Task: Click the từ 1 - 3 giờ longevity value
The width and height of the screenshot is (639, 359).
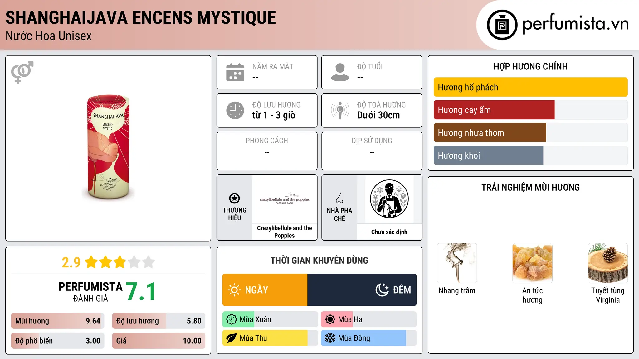Action: (x=274, y=115)
